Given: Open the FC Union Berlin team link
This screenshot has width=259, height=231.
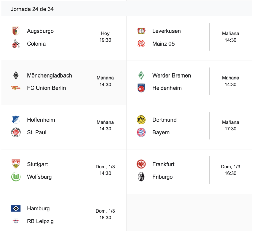Looking at the screenshot, I should coord(46,88).
